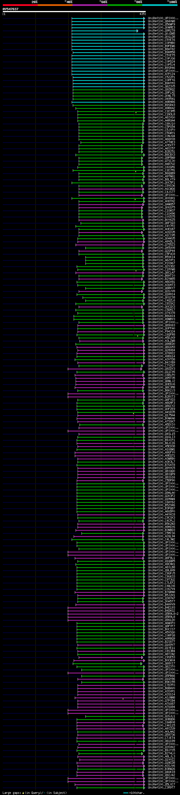Click the text UniRef100_B4E193
The width and height of the screenshot is (180, 795).
[x=161, y=608]
